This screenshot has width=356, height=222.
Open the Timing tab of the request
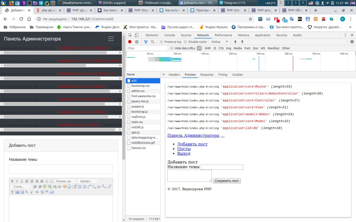(x=223, y=75)
